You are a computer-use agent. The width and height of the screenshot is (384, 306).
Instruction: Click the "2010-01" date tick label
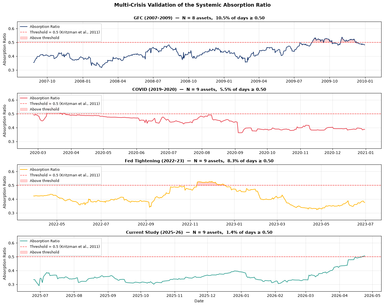[365, 81]
